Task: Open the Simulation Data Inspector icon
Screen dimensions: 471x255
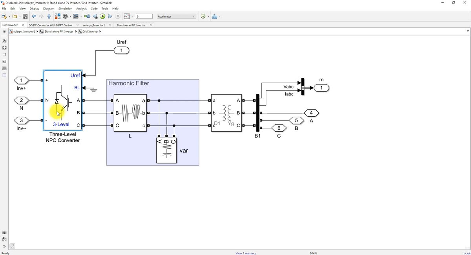Action: click(x=126, y=17)
